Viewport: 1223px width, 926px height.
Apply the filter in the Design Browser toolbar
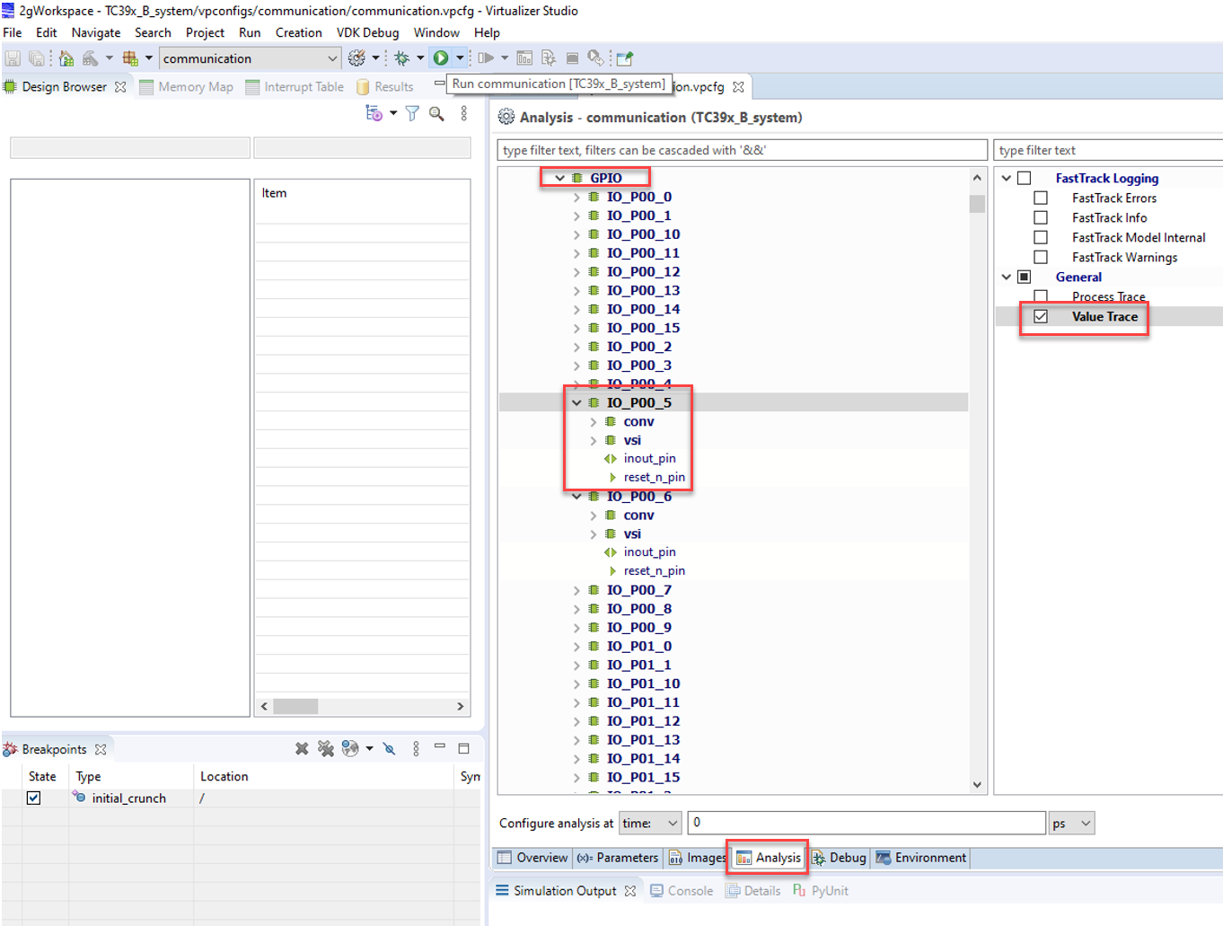click(412, 114)
